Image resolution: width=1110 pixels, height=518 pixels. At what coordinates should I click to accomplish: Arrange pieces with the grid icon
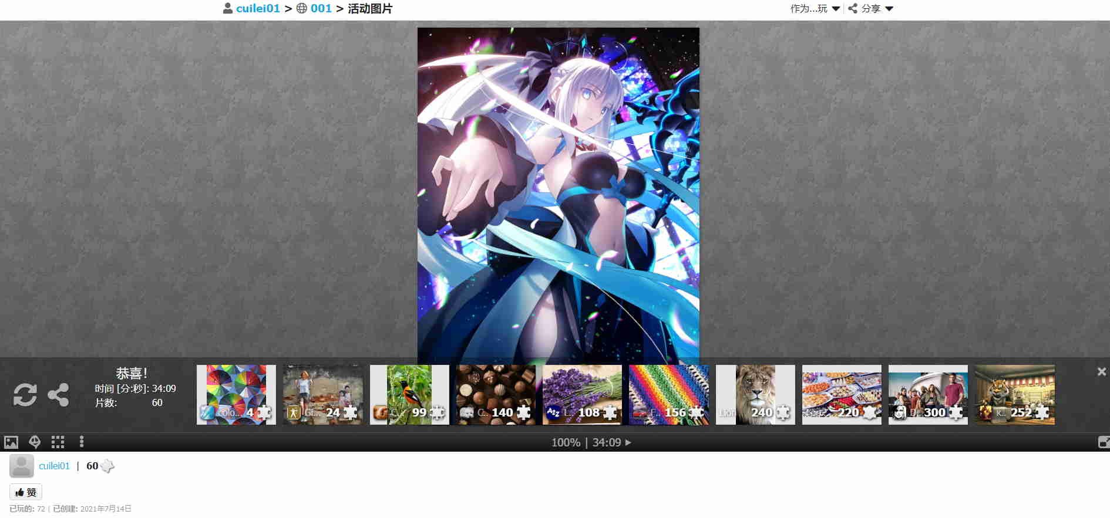click(x=58, y=442)
